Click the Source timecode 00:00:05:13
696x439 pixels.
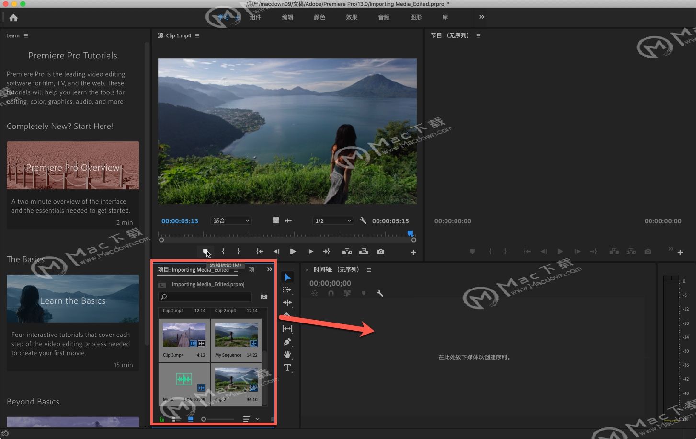[180, 221]
